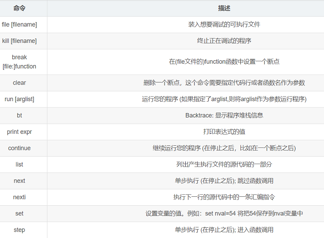324x238 pixels.
Task: Click the 命令 column header
Action: [20, 8]
